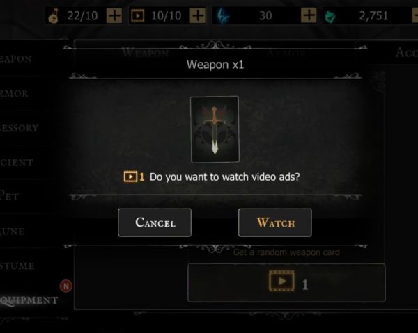Select the Ancient sidebar entry
418x333 pixels.
coord(17,162)
